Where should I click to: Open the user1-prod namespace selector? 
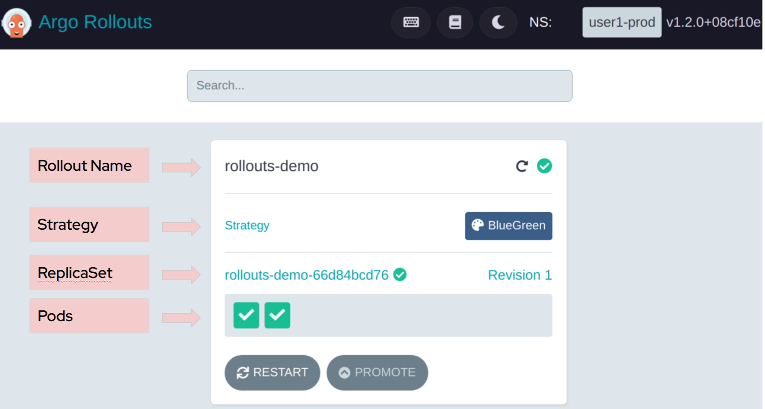coord(622,22)
